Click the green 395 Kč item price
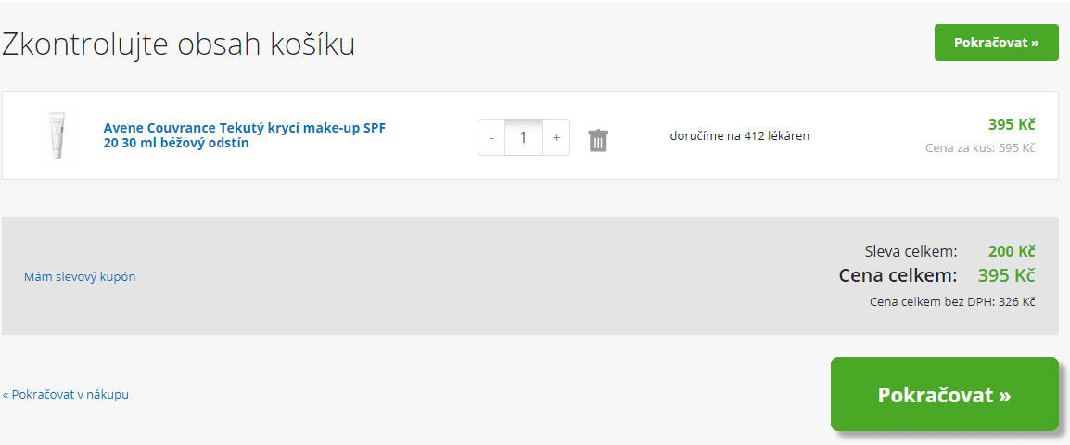1070x445 pixels. coord(1012,125)
